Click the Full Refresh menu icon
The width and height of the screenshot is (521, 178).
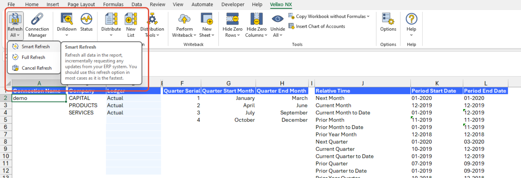15,57
